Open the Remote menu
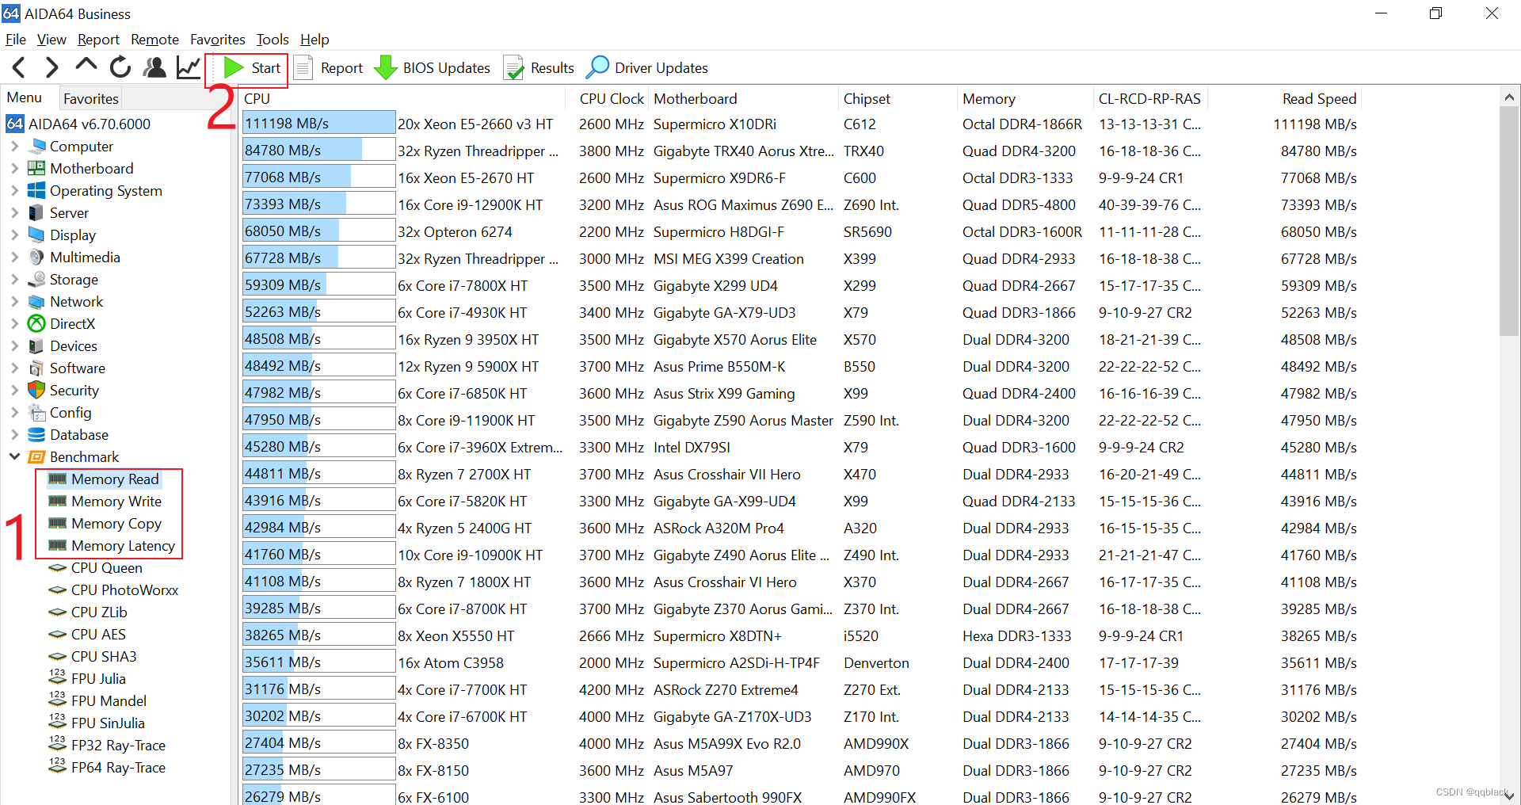Screen dimensions: 1521x805 coord(154,40)
